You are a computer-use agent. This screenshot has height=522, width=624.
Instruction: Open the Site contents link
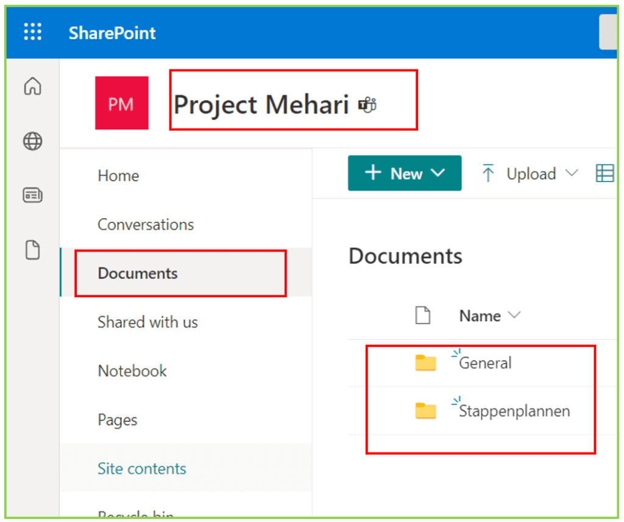click(x=142, y=468)
